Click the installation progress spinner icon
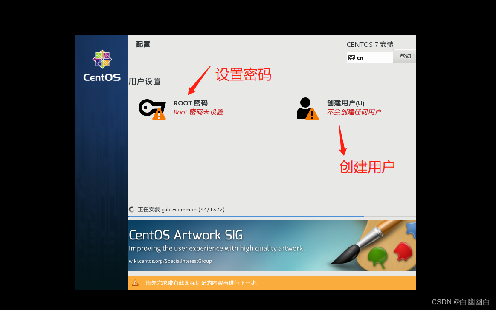 (132, 209)
